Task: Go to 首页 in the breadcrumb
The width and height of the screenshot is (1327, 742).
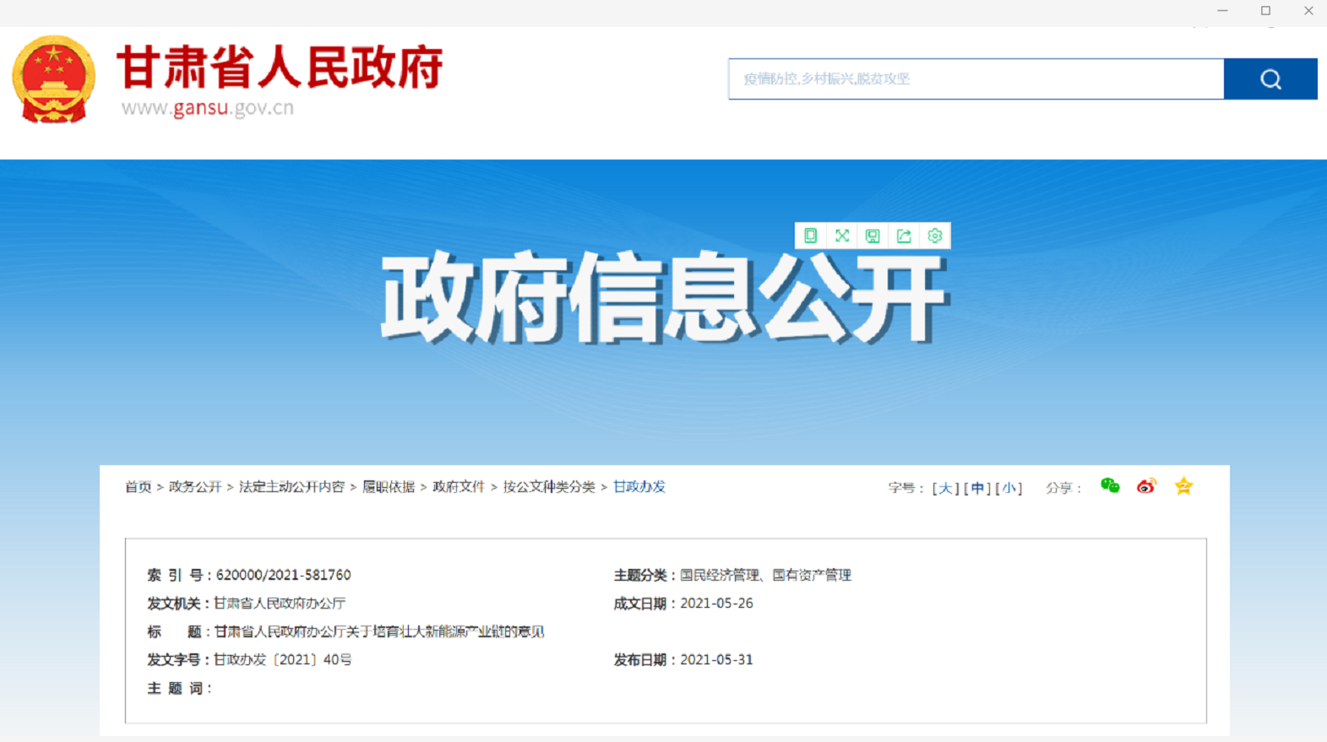Action: coord(138,487)
